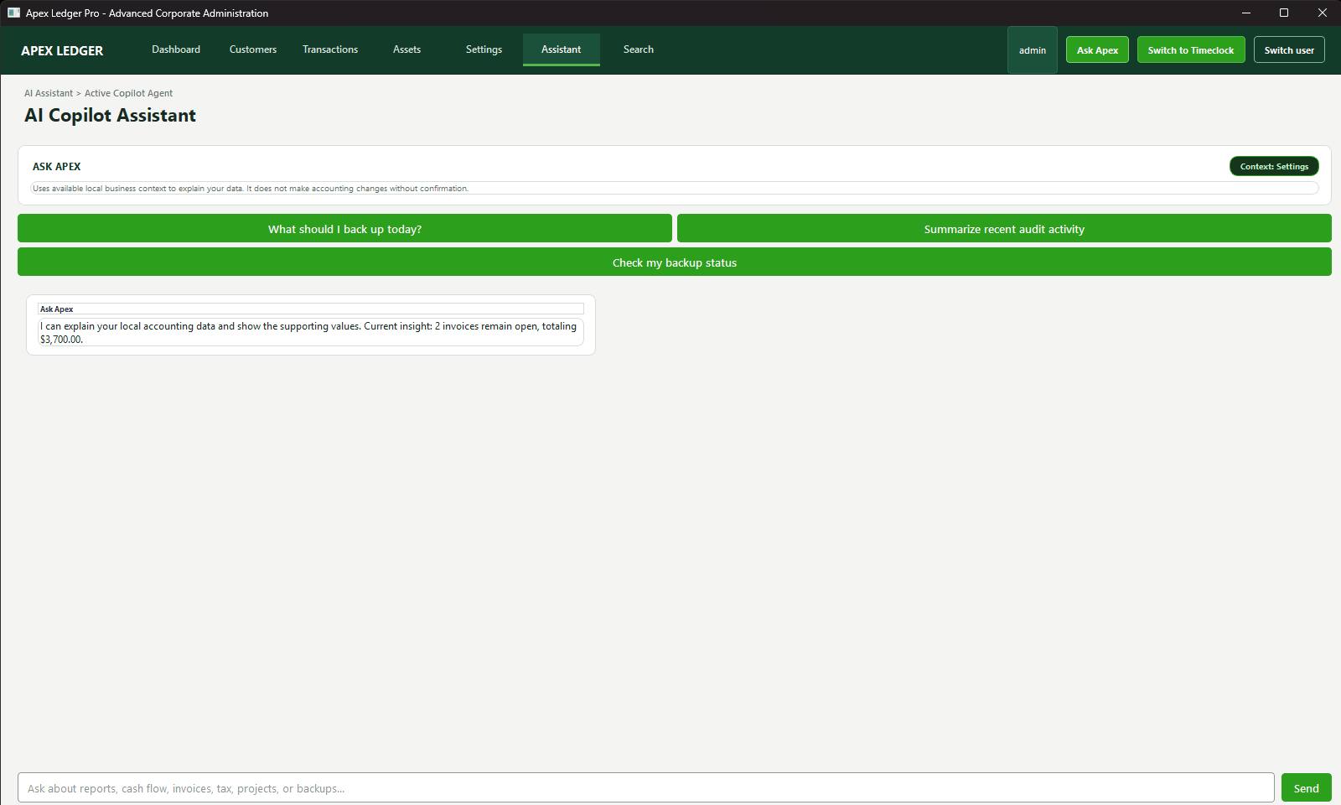Click Summarize recent audit activity
1341x805 pixels.
1004,229
